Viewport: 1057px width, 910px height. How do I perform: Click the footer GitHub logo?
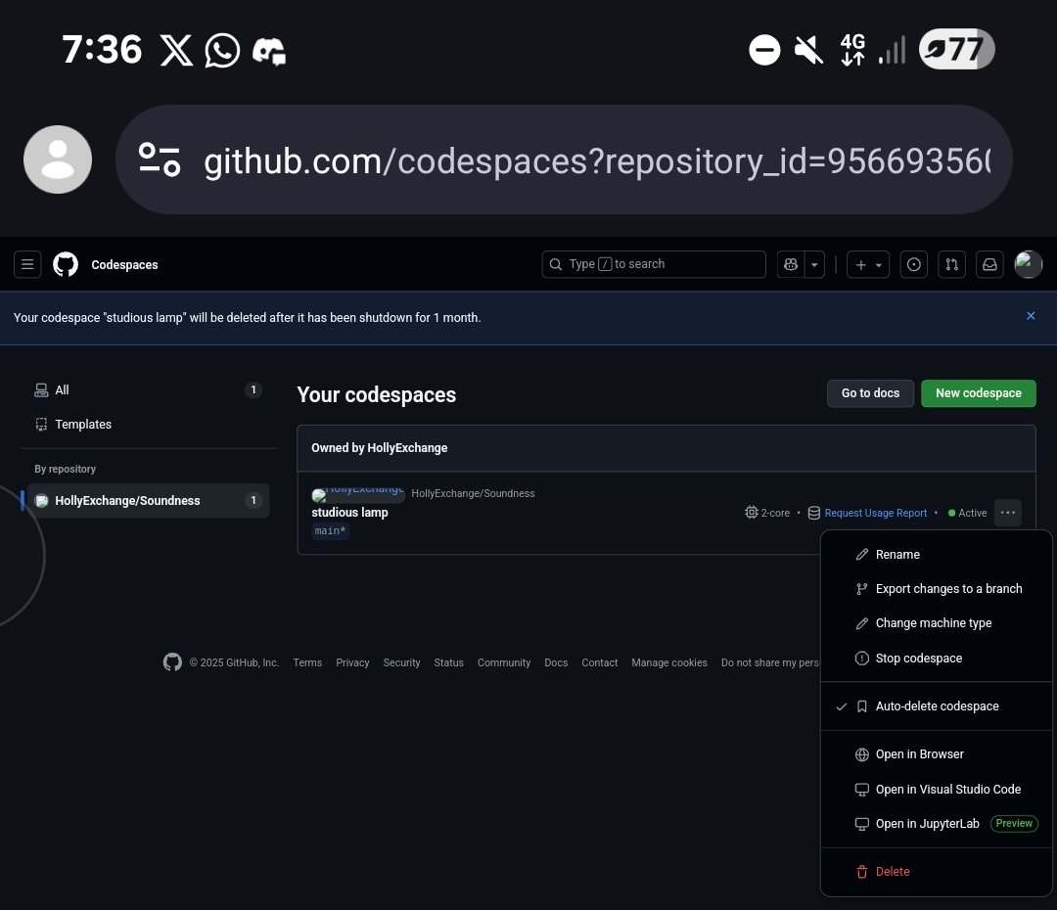click(x=172, y=661)
